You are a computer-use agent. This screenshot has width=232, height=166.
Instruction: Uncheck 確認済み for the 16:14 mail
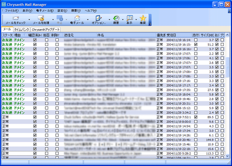click(35, 40)
